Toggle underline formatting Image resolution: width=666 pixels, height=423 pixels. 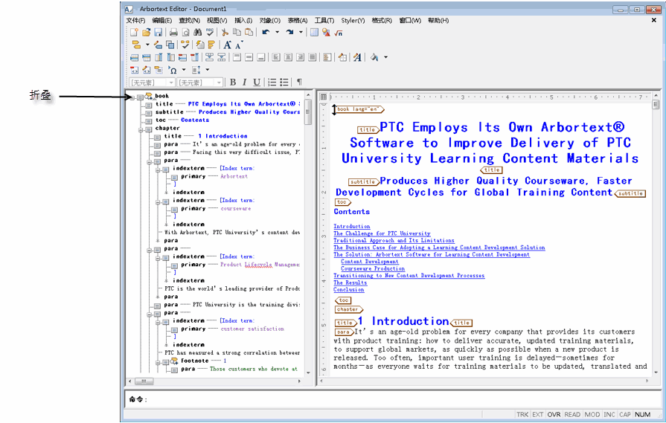point(257,83)
